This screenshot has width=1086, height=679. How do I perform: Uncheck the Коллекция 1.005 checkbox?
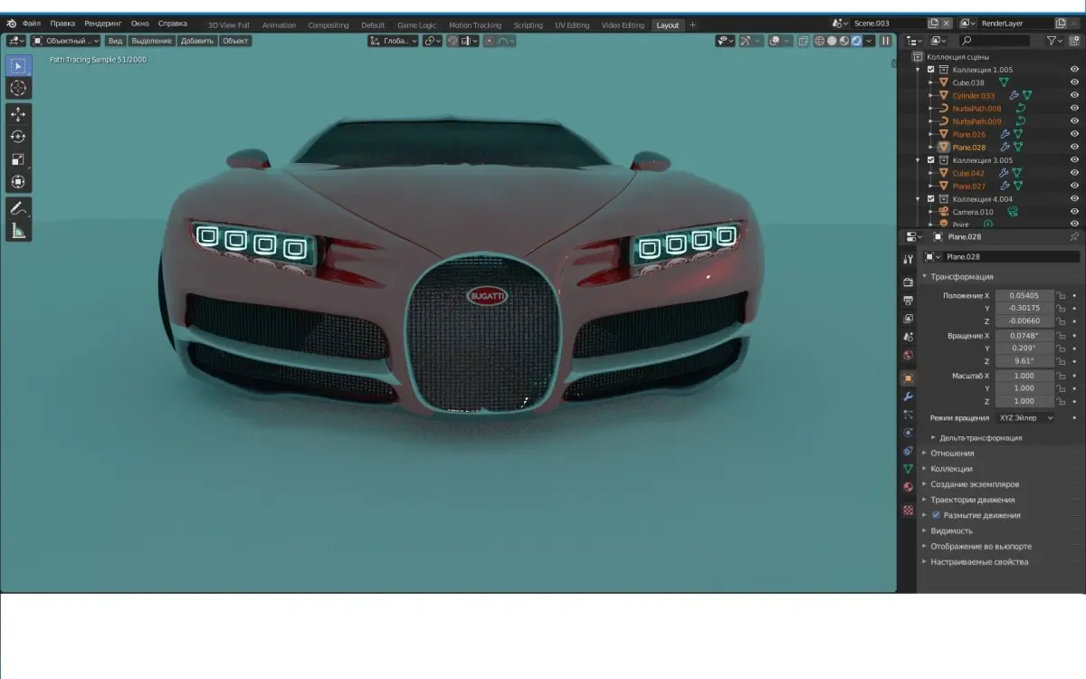930,70
